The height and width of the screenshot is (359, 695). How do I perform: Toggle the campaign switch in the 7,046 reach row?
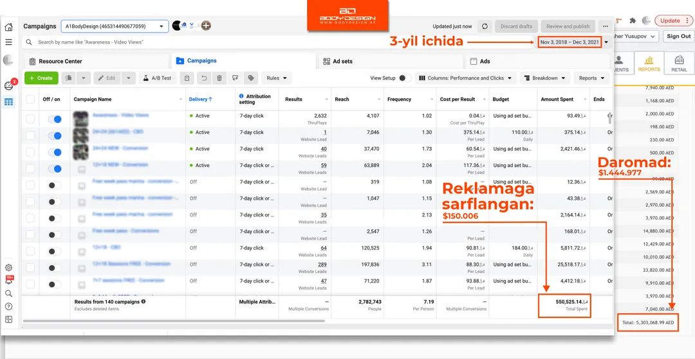[55, 136]
